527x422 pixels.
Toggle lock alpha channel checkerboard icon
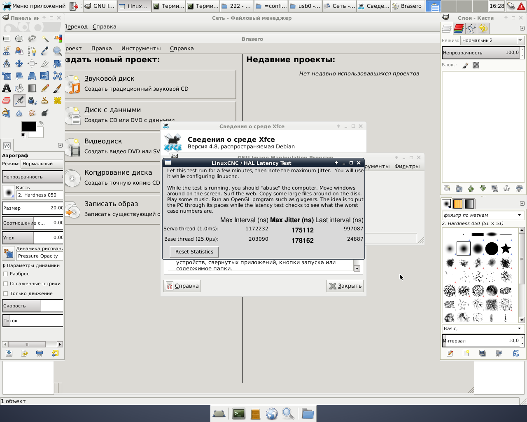tap(476, 65)
